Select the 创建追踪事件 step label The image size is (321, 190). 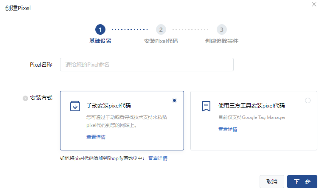click(222, 41)
